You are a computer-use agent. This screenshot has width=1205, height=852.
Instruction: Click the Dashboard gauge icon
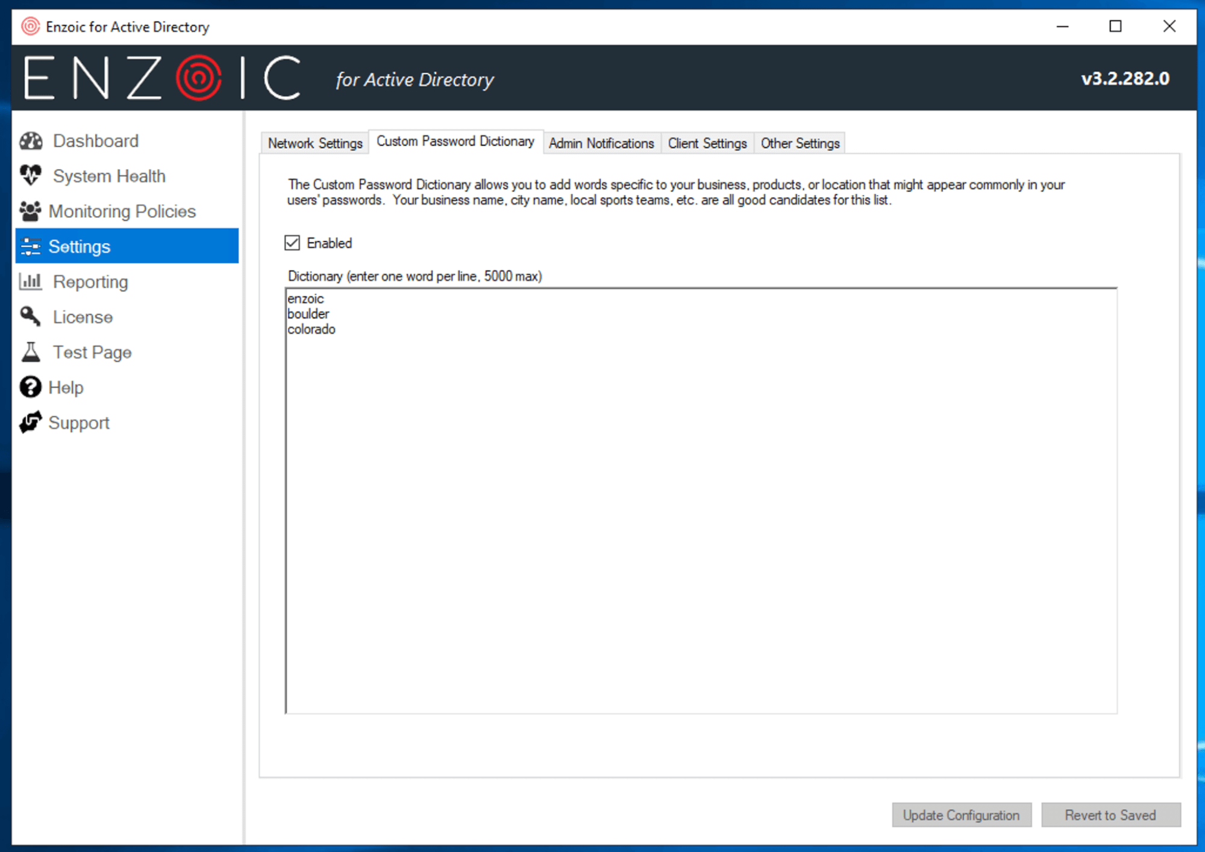(x=31, y=141)
